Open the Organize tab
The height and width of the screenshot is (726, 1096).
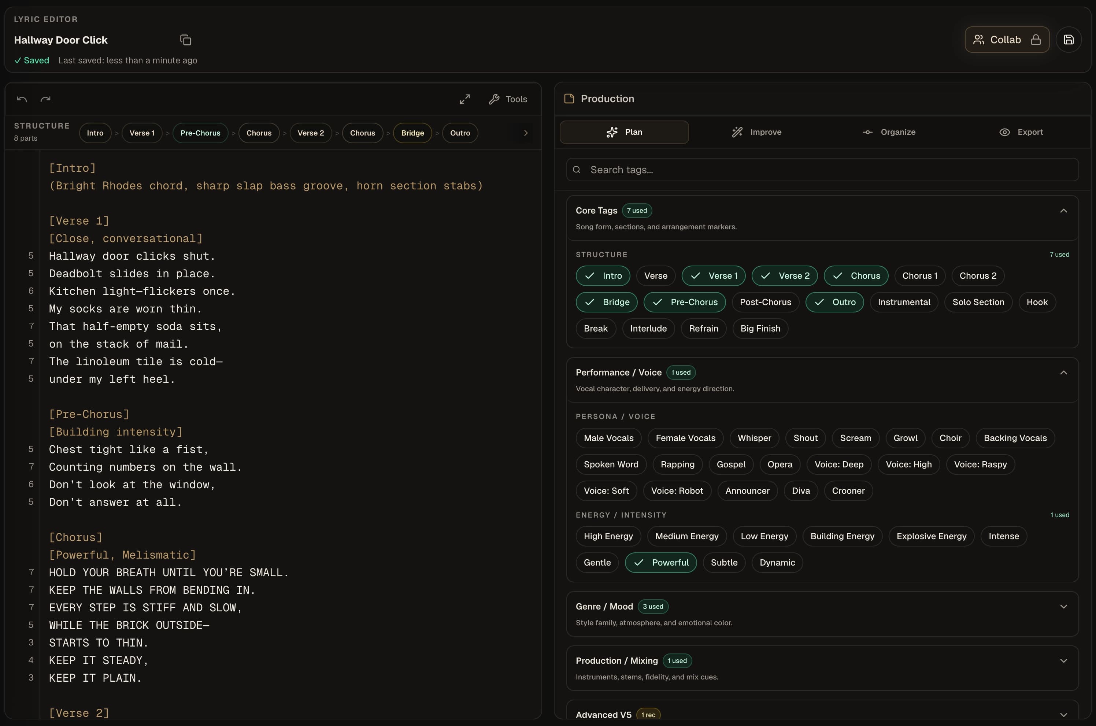click(889, 132)
